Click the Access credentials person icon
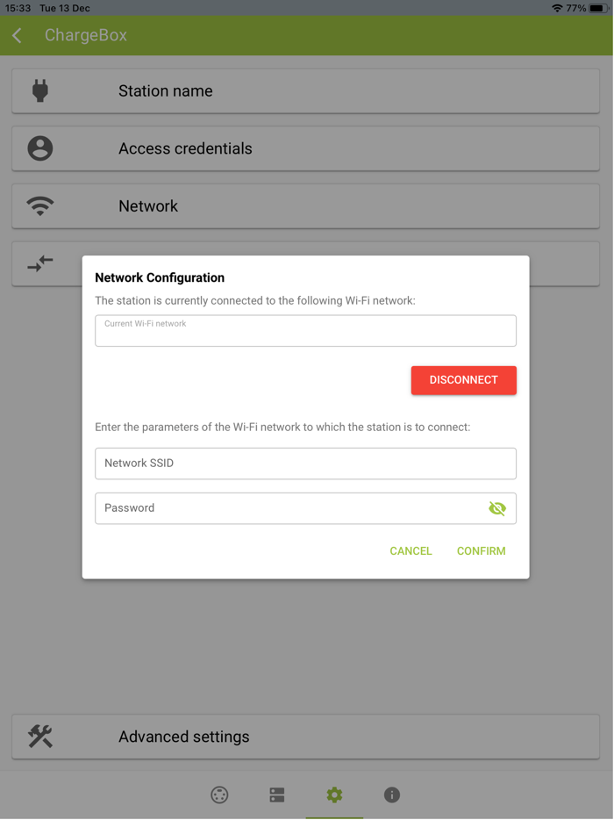The height and width of the screenshot is (820, 614). click(x=40, y=148)
